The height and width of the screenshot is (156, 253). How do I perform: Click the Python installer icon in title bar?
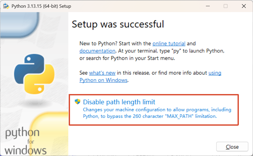[6, 6]
